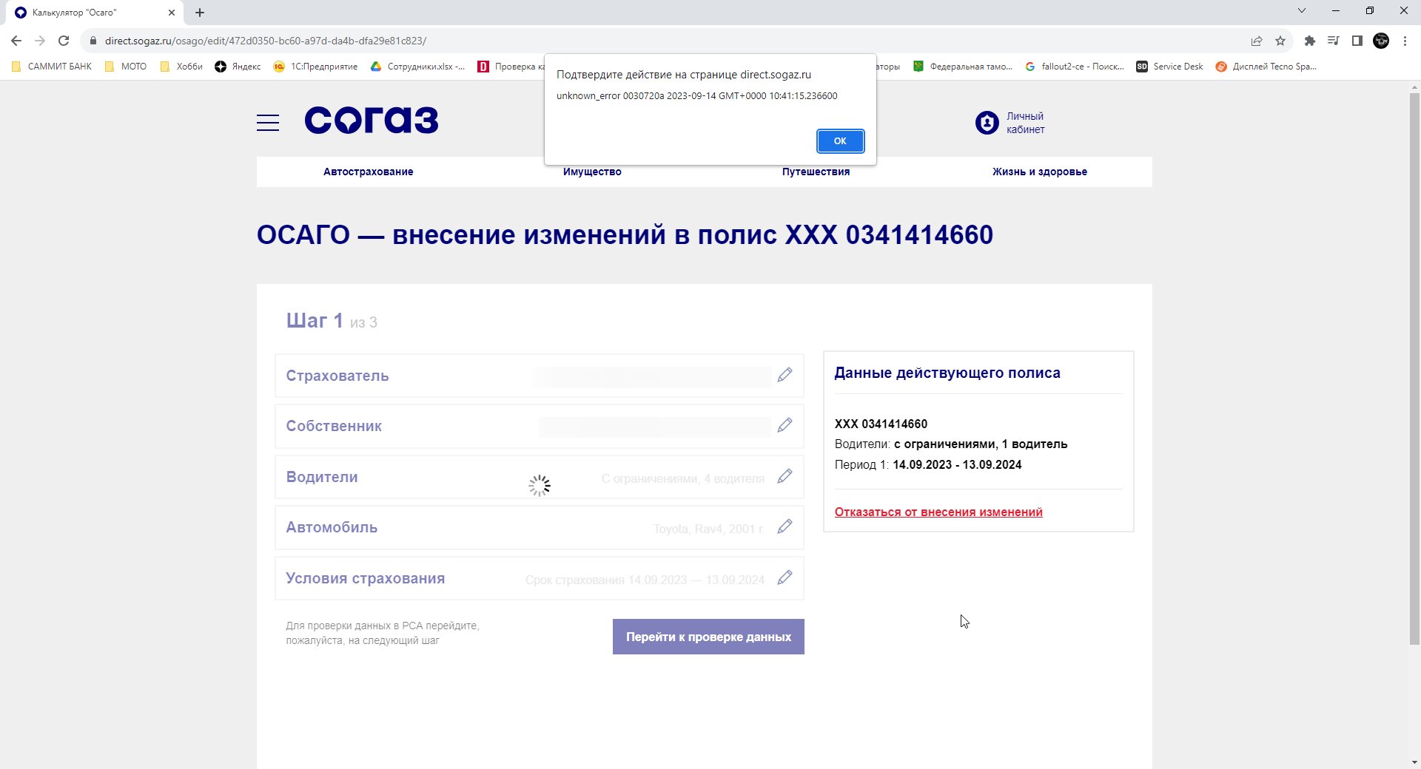Open fallout2-ce Поиск bookmark
This screenshot has width=1421, height=769.
tap(1075, 67)
